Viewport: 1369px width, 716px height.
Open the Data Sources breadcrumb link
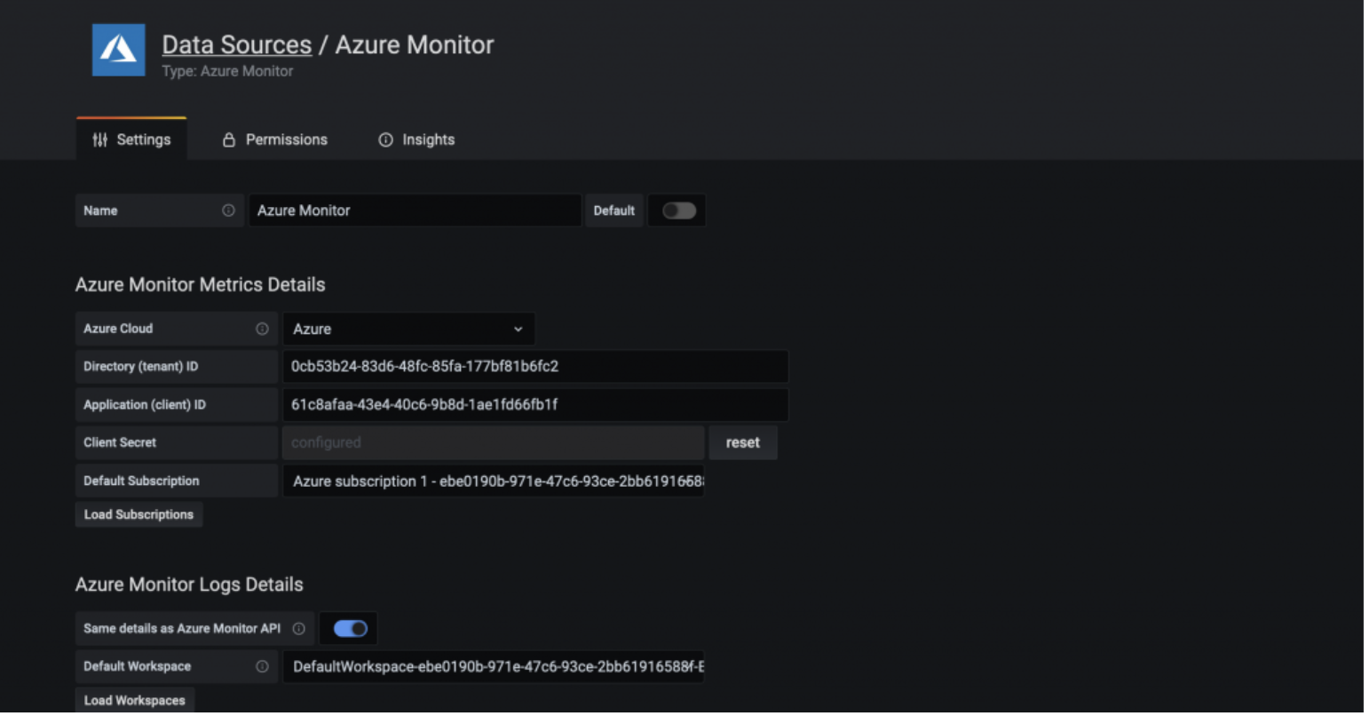pos(236,44)
